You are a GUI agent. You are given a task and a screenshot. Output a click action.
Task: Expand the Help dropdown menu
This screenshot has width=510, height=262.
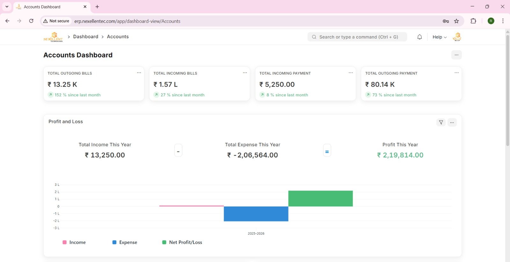pyautogui.click(x=439, y=37)
